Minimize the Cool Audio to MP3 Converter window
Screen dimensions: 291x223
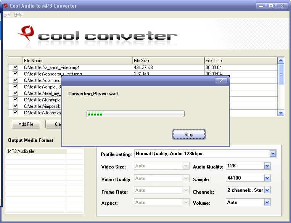click(261, 6)
